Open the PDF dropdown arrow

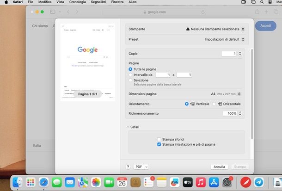[146, 167]
